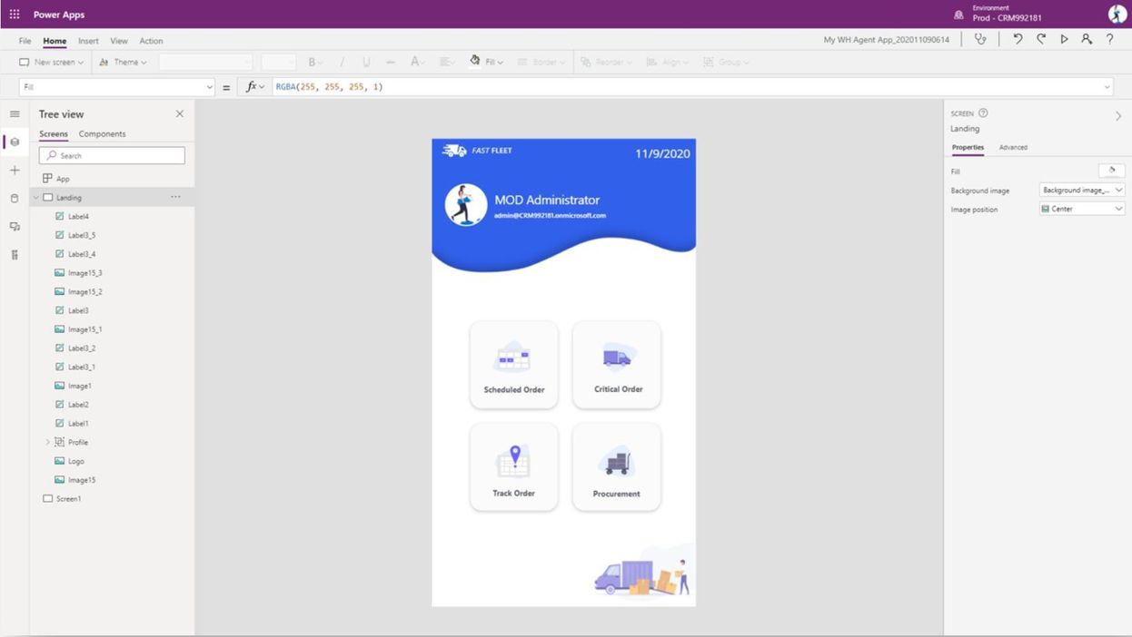Open the Insert menu
This screenshot has width=1132, height=637.
(88, 41)
